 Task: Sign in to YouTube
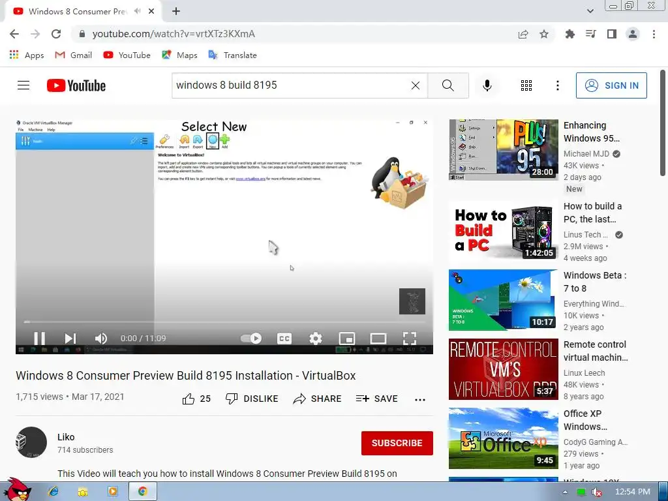pyautogui.click(x=611, y=85)
